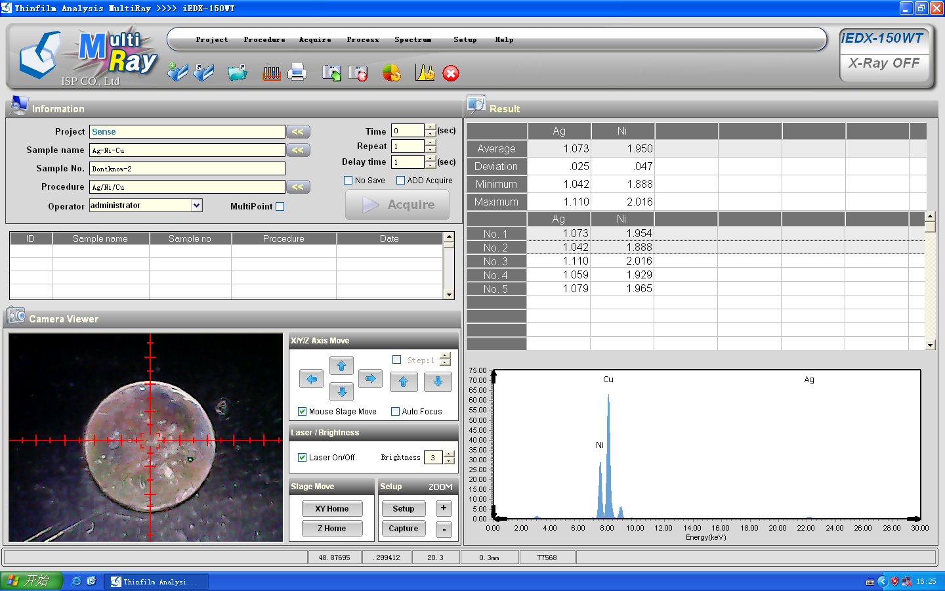Viewport: 945px width, 591px height.
Task: Disable the Laser On/Off checkbox
Action: pos(303,458)
